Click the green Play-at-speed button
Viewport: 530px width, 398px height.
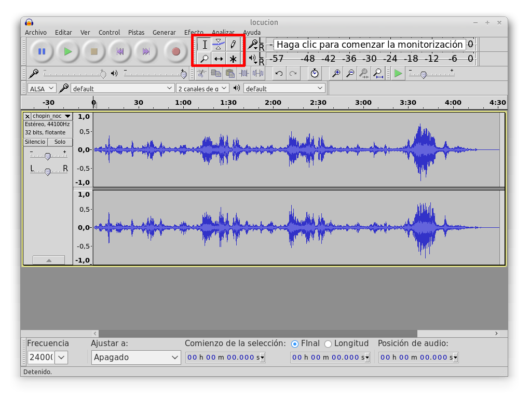click(x=398, y=73)
